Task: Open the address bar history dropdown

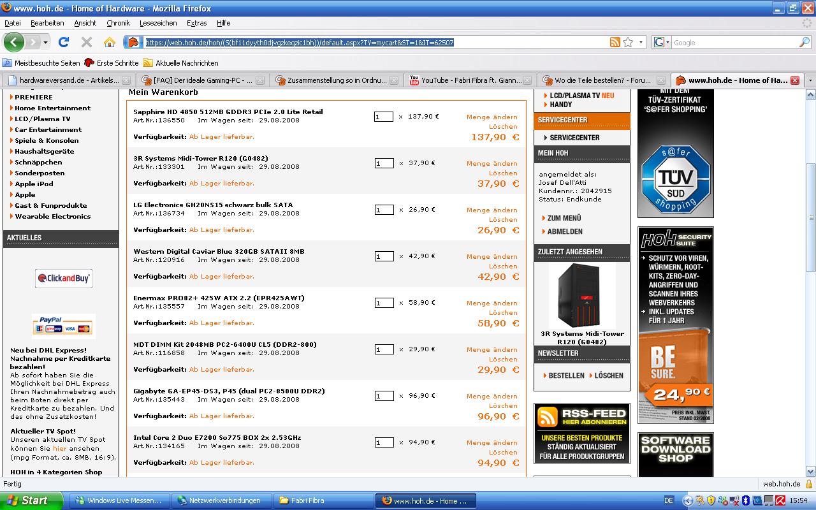Action: 641,43
